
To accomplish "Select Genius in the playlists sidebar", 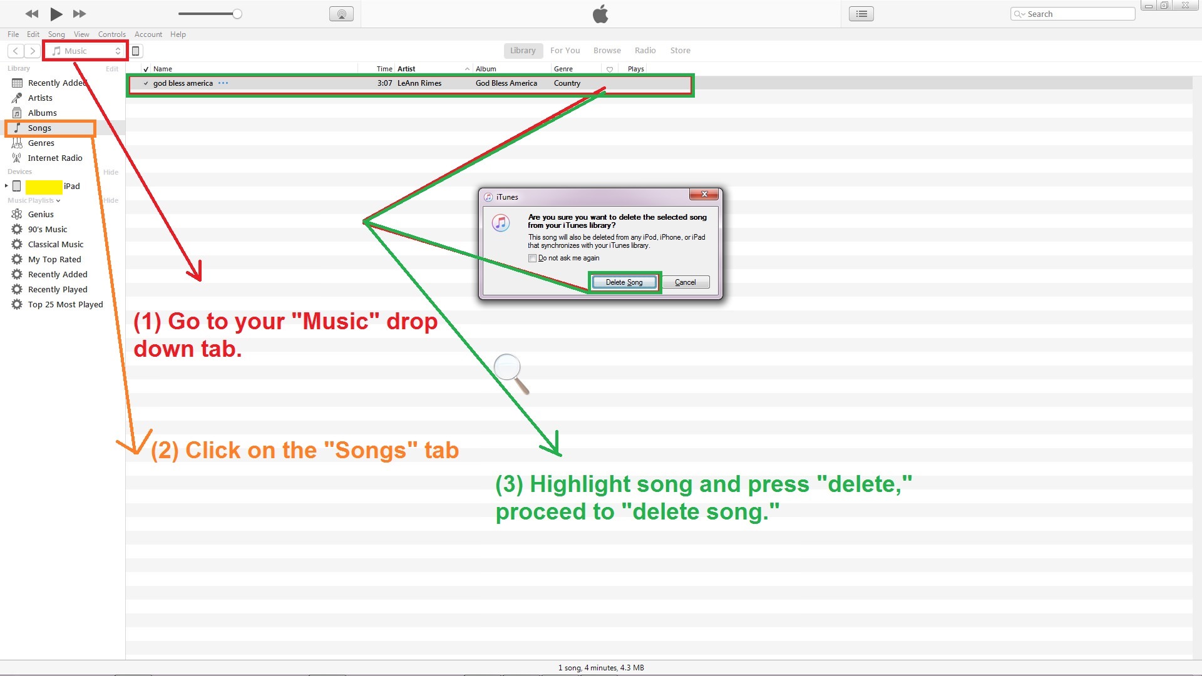I will click(41, 214).
